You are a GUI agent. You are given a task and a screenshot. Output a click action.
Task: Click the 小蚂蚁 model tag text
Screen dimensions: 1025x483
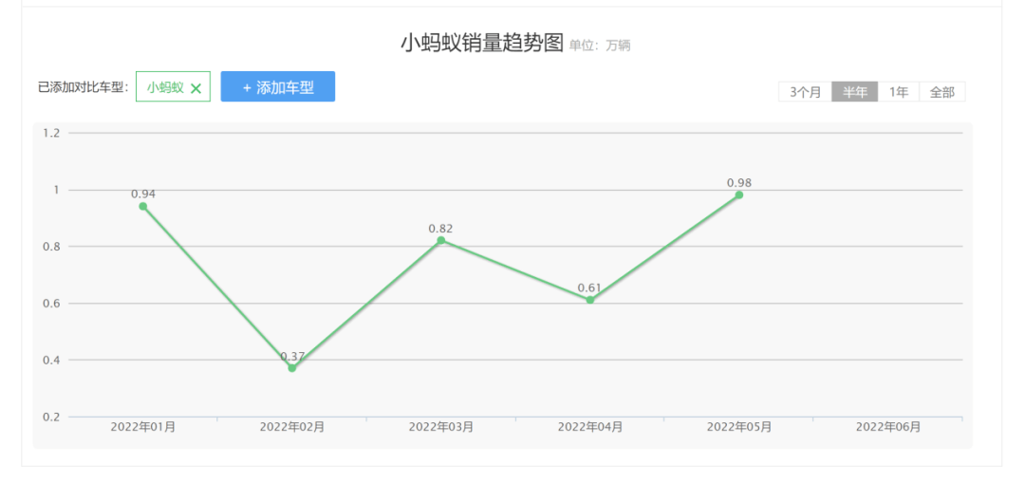point(165,87)
